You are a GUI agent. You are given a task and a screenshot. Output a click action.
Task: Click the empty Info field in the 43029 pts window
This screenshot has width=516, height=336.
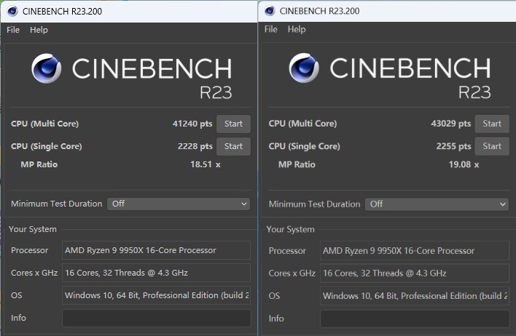(414, 318)
